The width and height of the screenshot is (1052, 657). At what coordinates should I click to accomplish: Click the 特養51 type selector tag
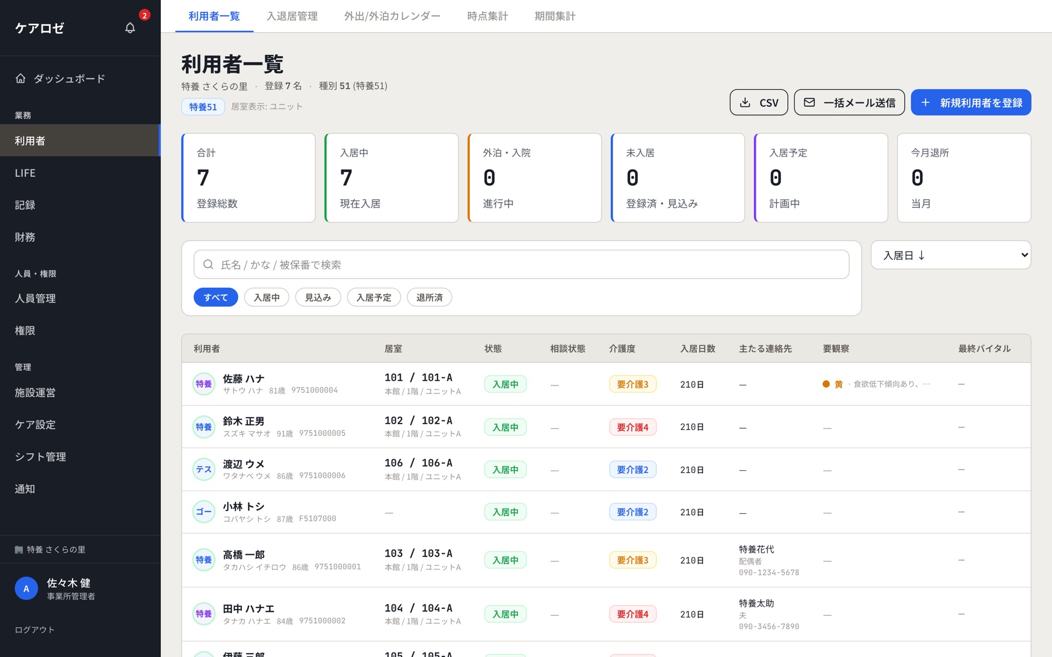[x=203, y=107]
